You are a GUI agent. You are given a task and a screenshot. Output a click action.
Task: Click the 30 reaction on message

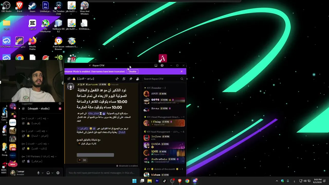coord(82,160)
